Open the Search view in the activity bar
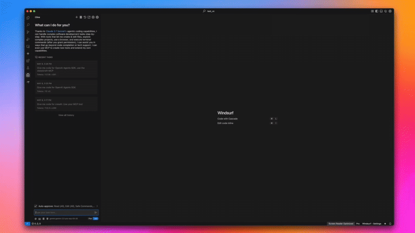Image resolution: width=415 pixels, height=233 pixels. [28, 25]
